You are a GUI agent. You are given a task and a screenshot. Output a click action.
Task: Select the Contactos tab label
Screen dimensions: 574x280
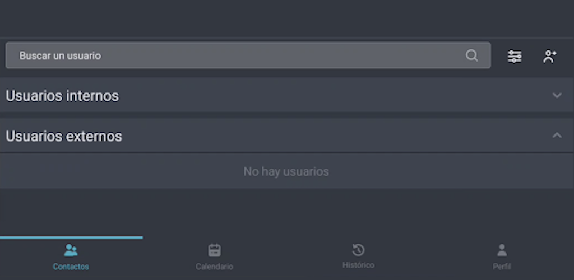pos(71,267)
